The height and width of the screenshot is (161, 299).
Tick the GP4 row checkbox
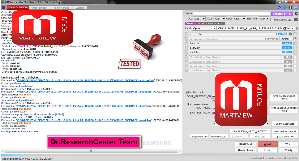coord(295,70)
